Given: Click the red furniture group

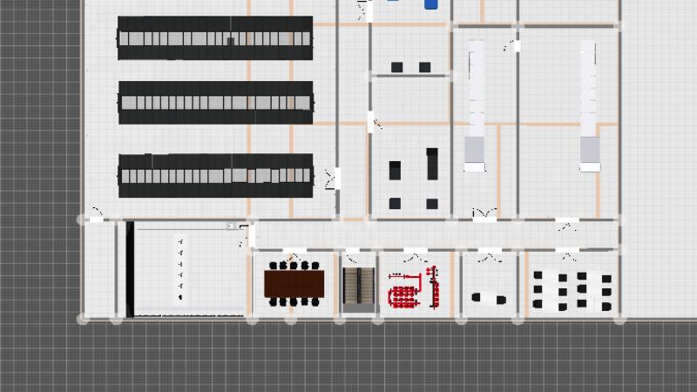Looking at the screenshot, I should (410, 291).
